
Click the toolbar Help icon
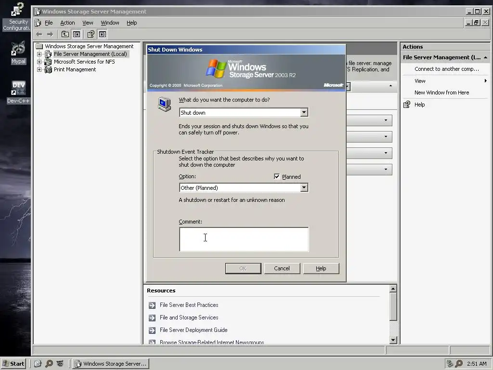coord(91,34)
